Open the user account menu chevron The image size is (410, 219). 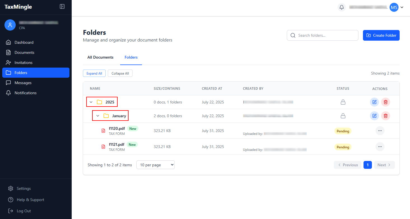pos(402,8)
